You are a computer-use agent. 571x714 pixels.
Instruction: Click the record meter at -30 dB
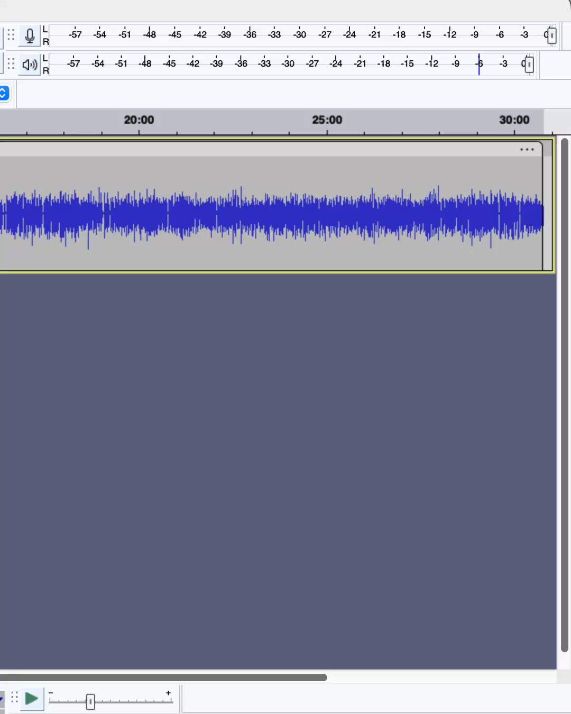pyautogui.click(x=300, y=35)
